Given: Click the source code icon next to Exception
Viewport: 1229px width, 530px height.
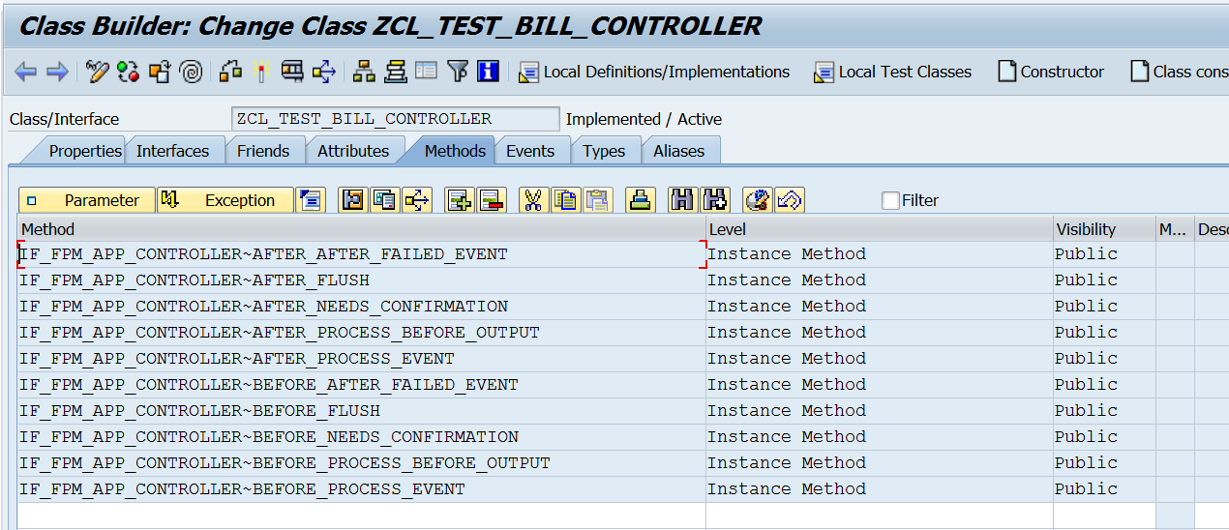Looking at the screenshot, I should click(311, 200).
